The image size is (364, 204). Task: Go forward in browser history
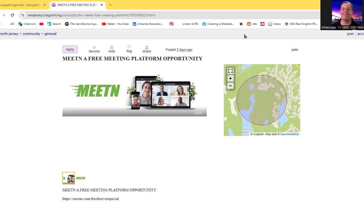[x=3, y=15]
